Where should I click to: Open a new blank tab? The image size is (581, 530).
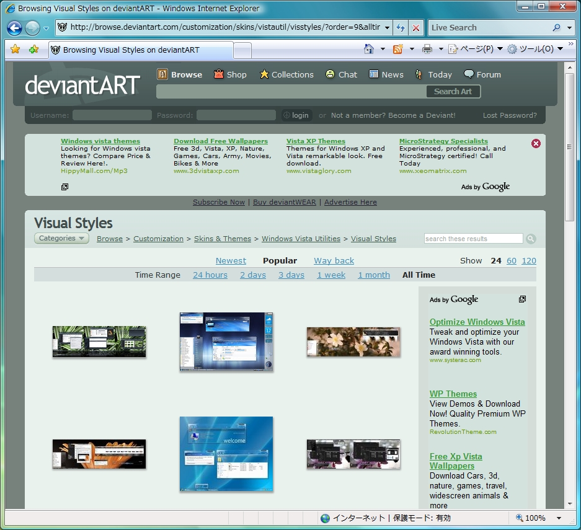point(242,51)
